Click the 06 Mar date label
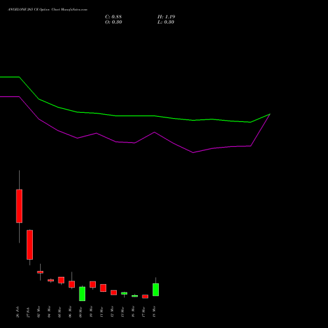The height and width of the screenshot is (328, 328). point(70,312)
